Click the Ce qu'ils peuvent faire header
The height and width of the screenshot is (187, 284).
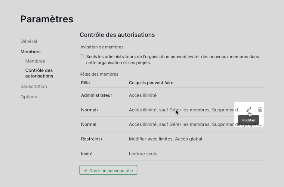point(151,83)
